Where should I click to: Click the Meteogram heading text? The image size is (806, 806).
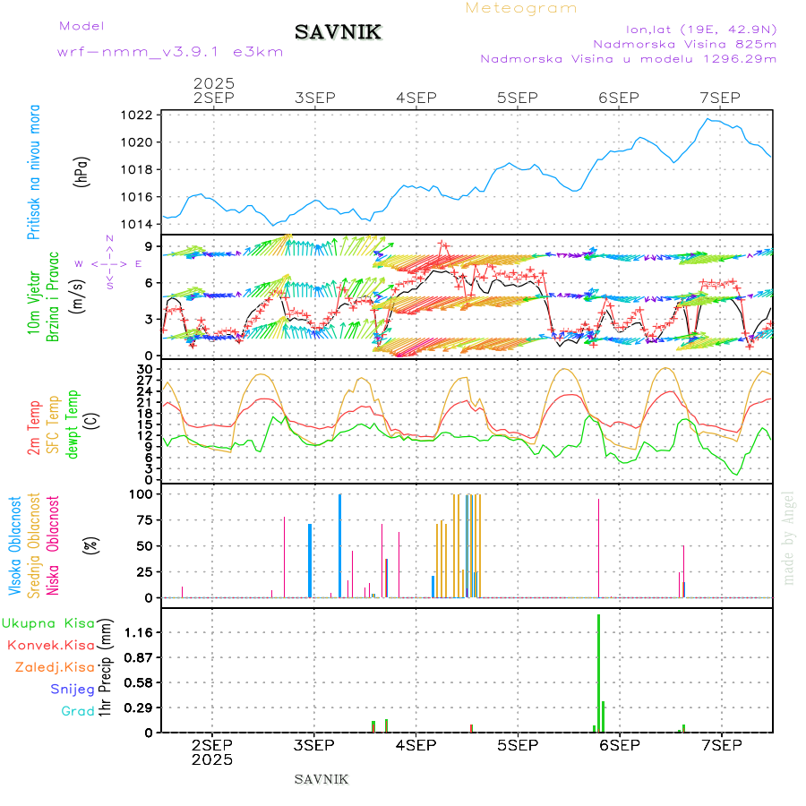coord(521,8)
